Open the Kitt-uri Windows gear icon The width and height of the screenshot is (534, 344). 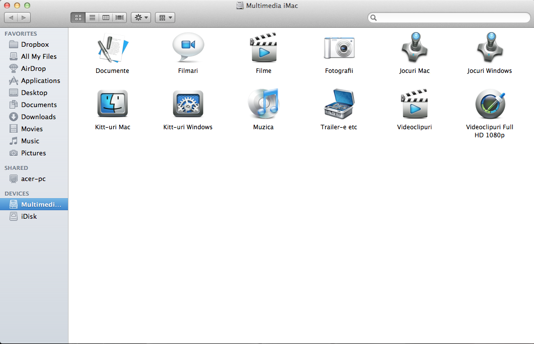click(x=188, y=104)
